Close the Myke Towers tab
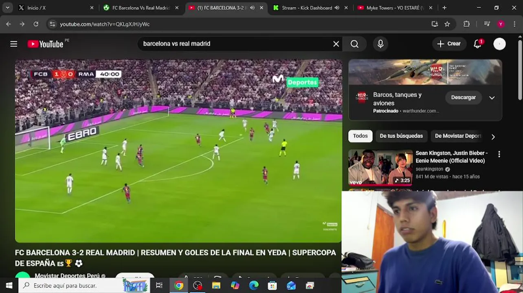523x293 pixels. pos(431,8)
